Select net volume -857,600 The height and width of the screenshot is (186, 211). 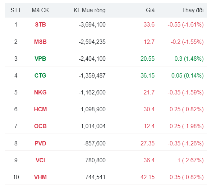(95, 144)
